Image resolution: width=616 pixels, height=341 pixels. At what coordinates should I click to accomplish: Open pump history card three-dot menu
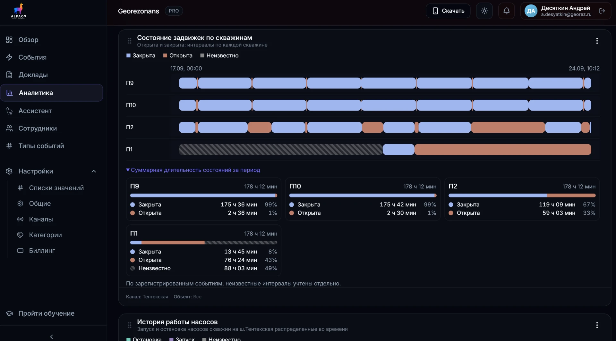597,325
